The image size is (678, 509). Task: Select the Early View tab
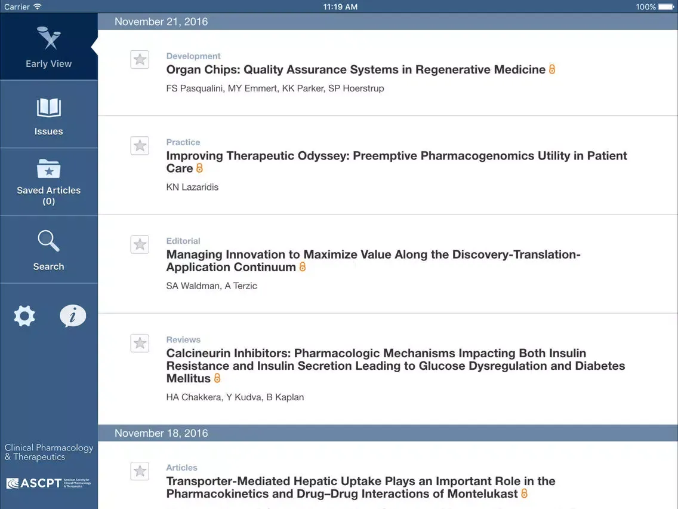[48, 46]
